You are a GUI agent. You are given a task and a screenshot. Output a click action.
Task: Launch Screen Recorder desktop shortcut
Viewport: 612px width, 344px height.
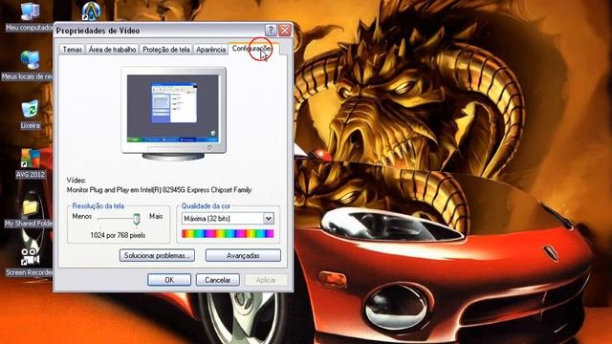30,256
